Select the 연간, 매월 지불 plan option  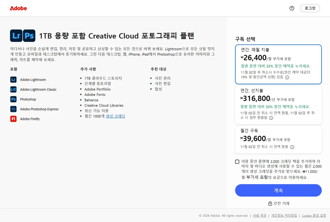click(x=278, y=64)
